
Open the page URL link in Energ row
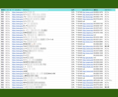(x=17, y=51)
